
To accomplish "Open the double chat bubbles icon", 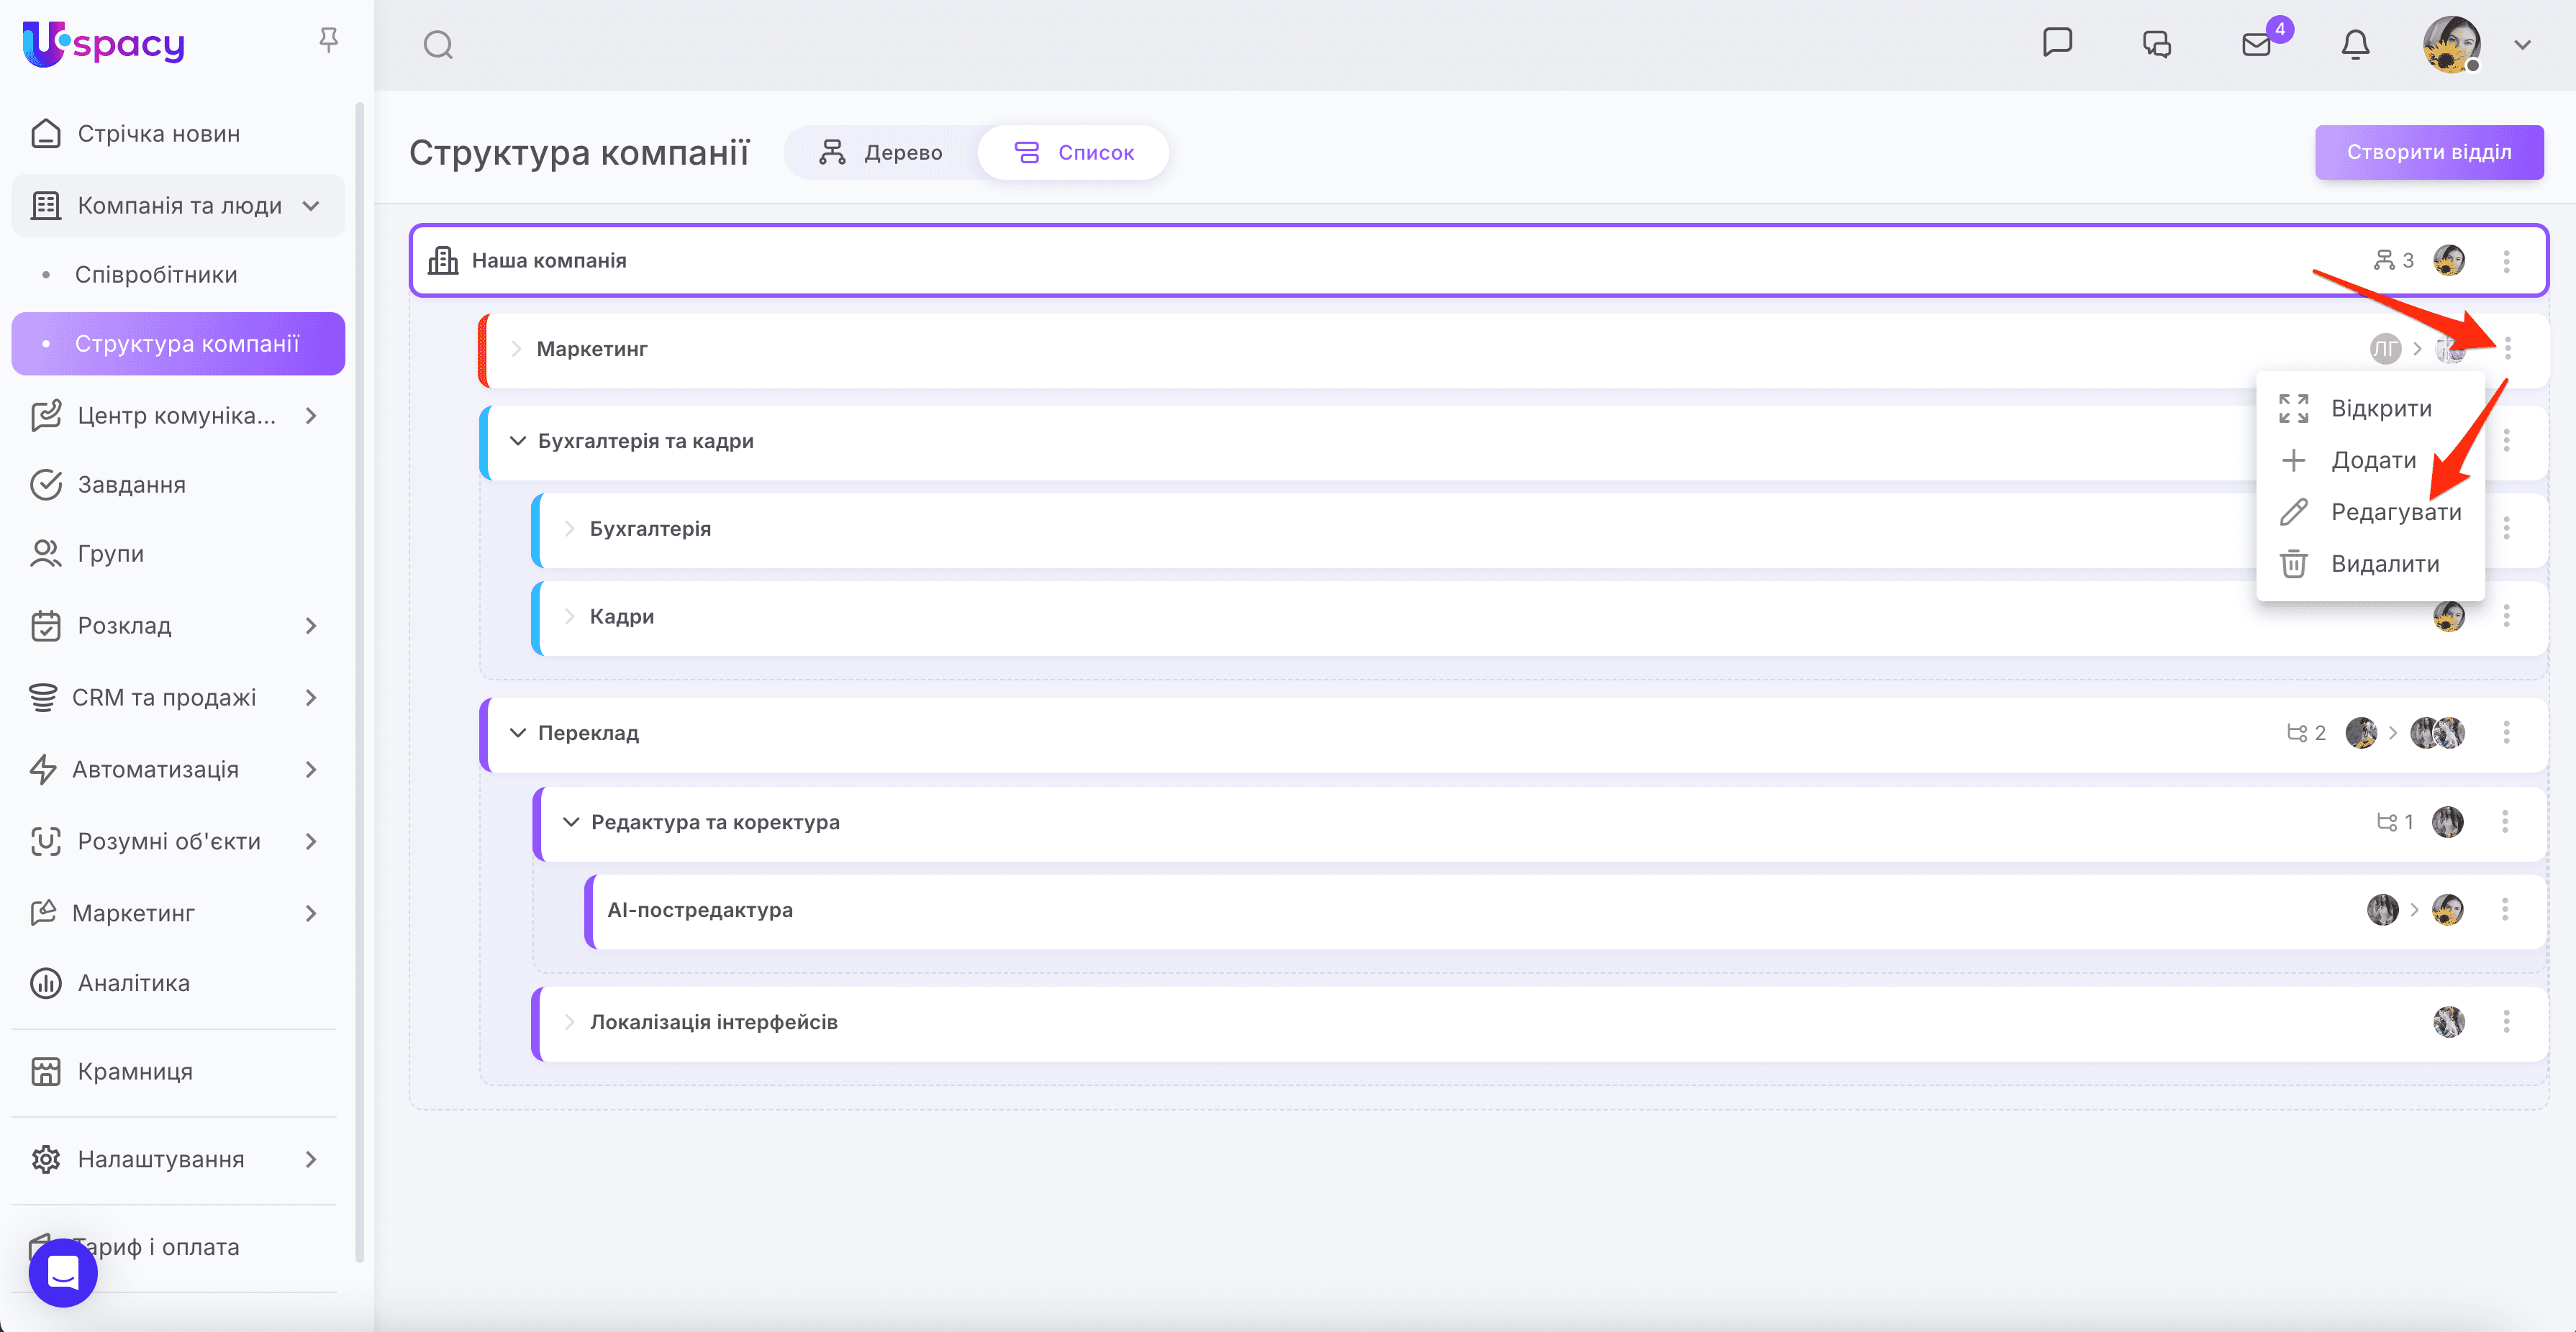I will 2156,45.
